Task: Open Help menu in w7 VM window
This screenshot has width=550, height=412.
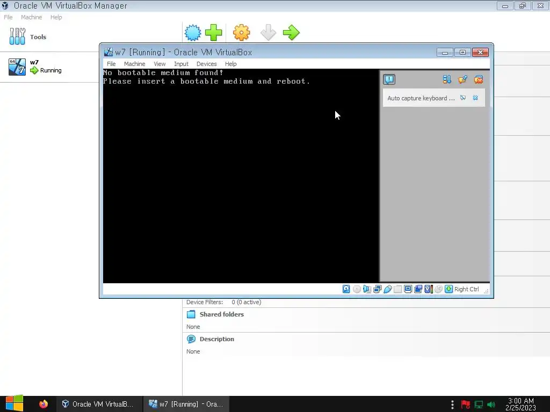Action: (x=230, y=64)
